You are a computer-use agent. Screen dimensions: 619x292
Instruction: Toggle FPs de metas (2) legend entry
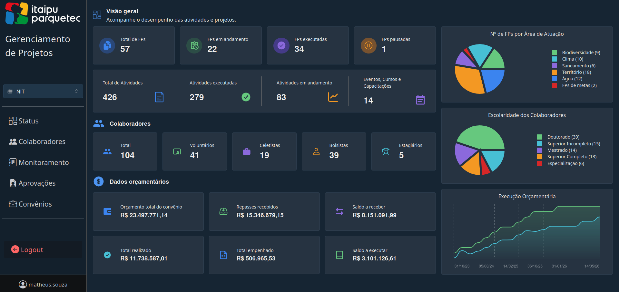575,85
